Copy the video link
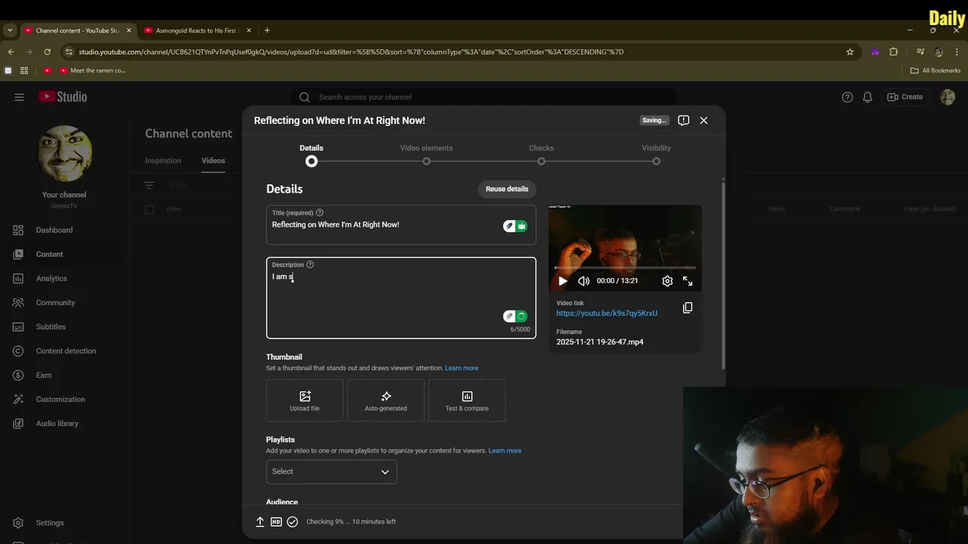 pyautogui.click(x=687, y=308)
